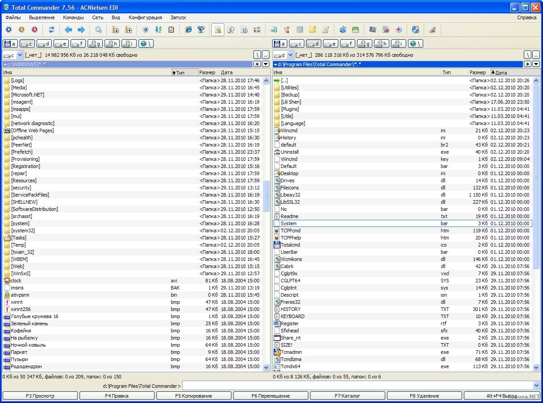The width and height of the screenshot is (543, 403).
Task: Click the Internet Explorer toolbar icon
Action: [x=188, y=30]
